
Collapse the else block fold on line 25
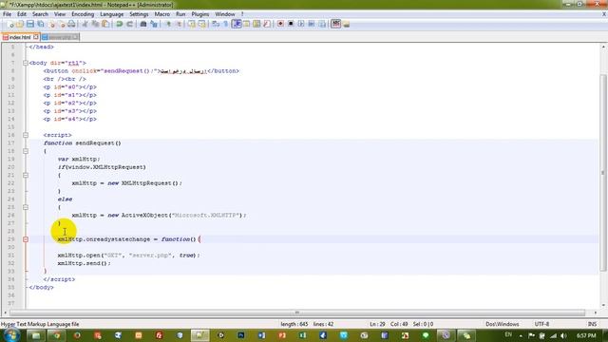click(26, 207)
